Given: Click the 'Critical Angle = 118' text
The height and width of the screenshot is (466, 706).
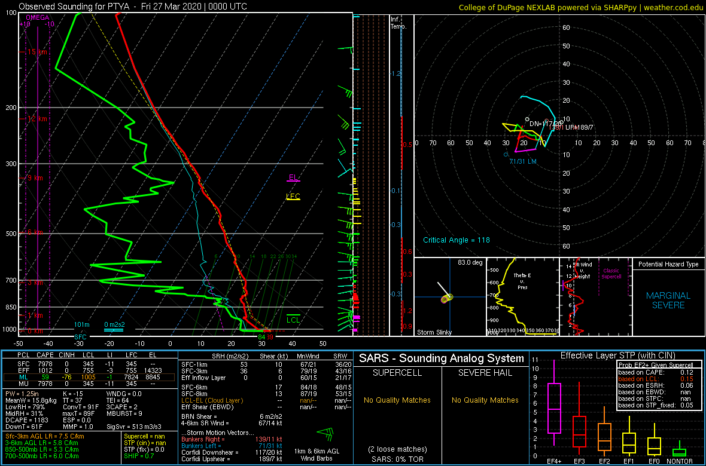Looking at the screenshot, I should (x=456, y=240).
